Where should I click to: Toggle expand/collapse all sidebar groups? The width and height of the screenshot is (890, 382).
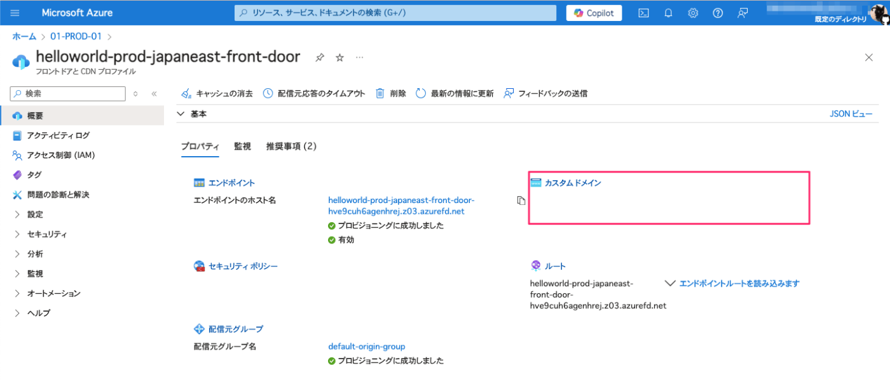135,93
